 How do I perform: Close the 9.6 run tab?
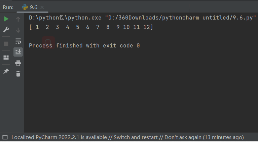[42, 7]
